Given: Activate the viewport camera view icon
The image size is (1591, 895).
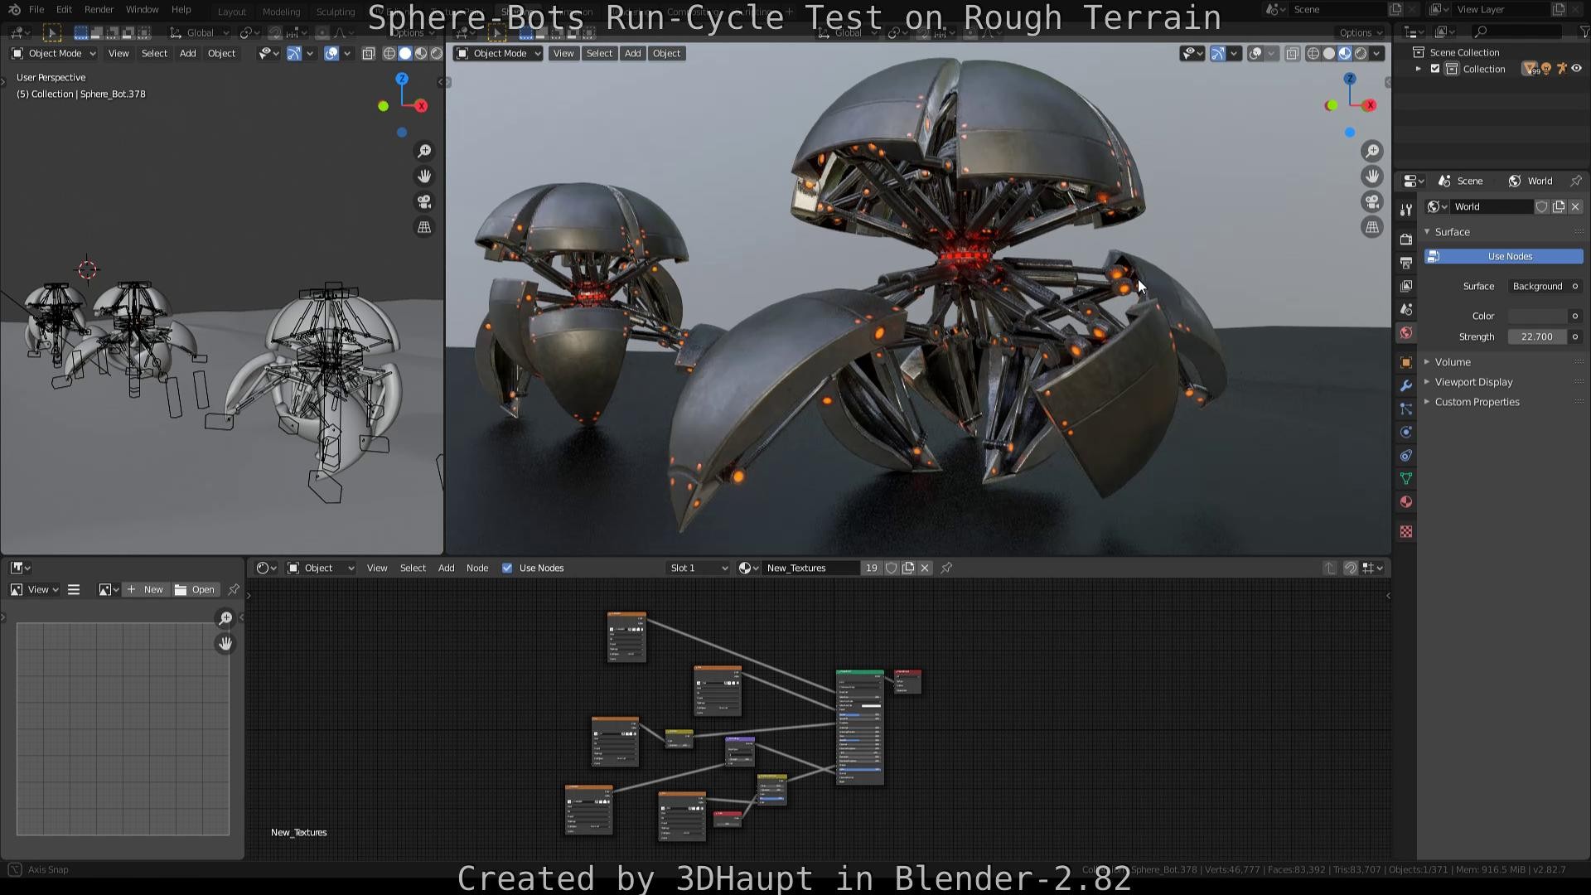Looking at the screenshot, I should coord(1371,201).
